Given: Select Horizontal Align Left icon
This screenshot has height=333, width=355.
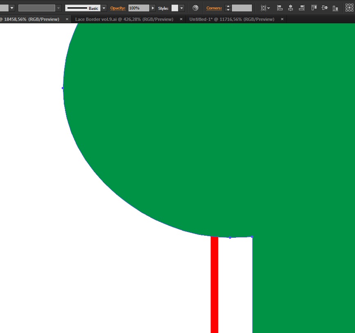Looking at the screenshot, I should point(280,8).
